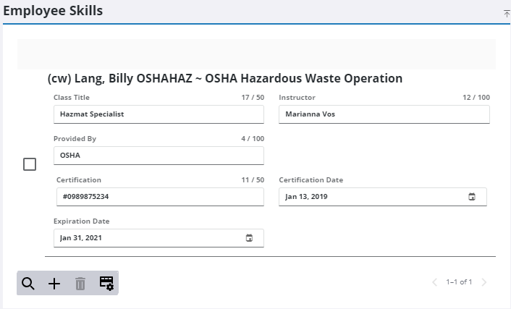Select the Billy Lang record checkbox

(30, 164)
